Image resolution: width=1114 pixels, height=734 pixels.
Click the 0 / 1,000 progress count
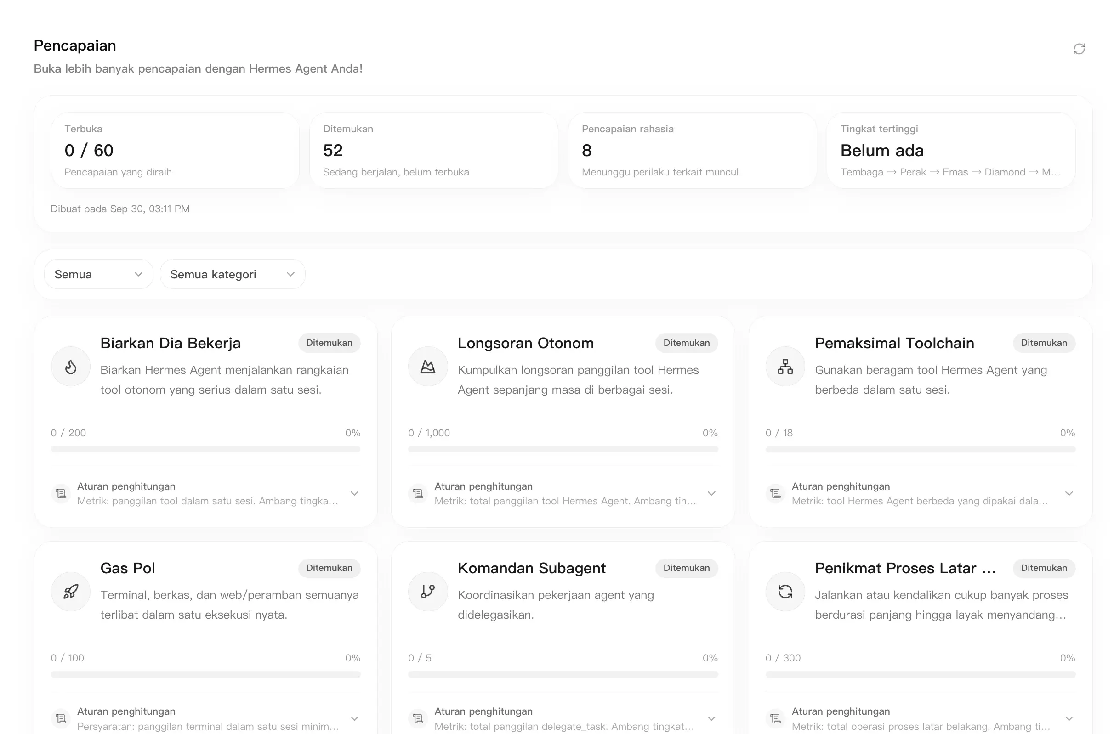(x=429, y=433)
